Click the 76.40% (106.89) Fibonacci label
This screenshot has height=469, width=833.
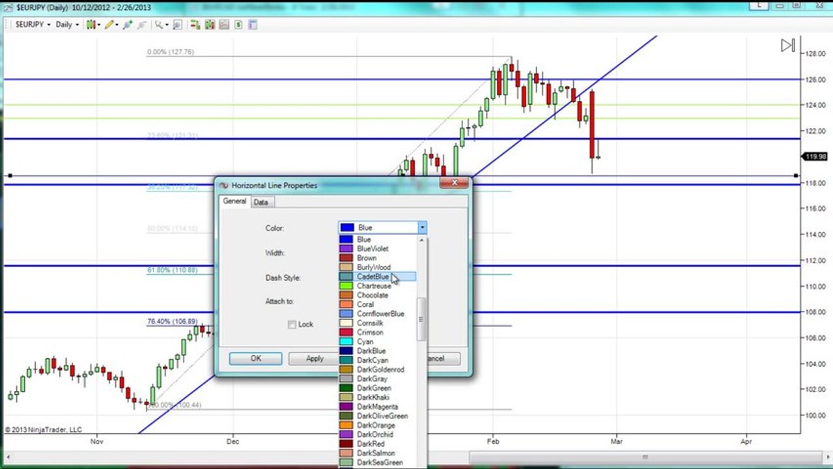click(x=172, y=321)
